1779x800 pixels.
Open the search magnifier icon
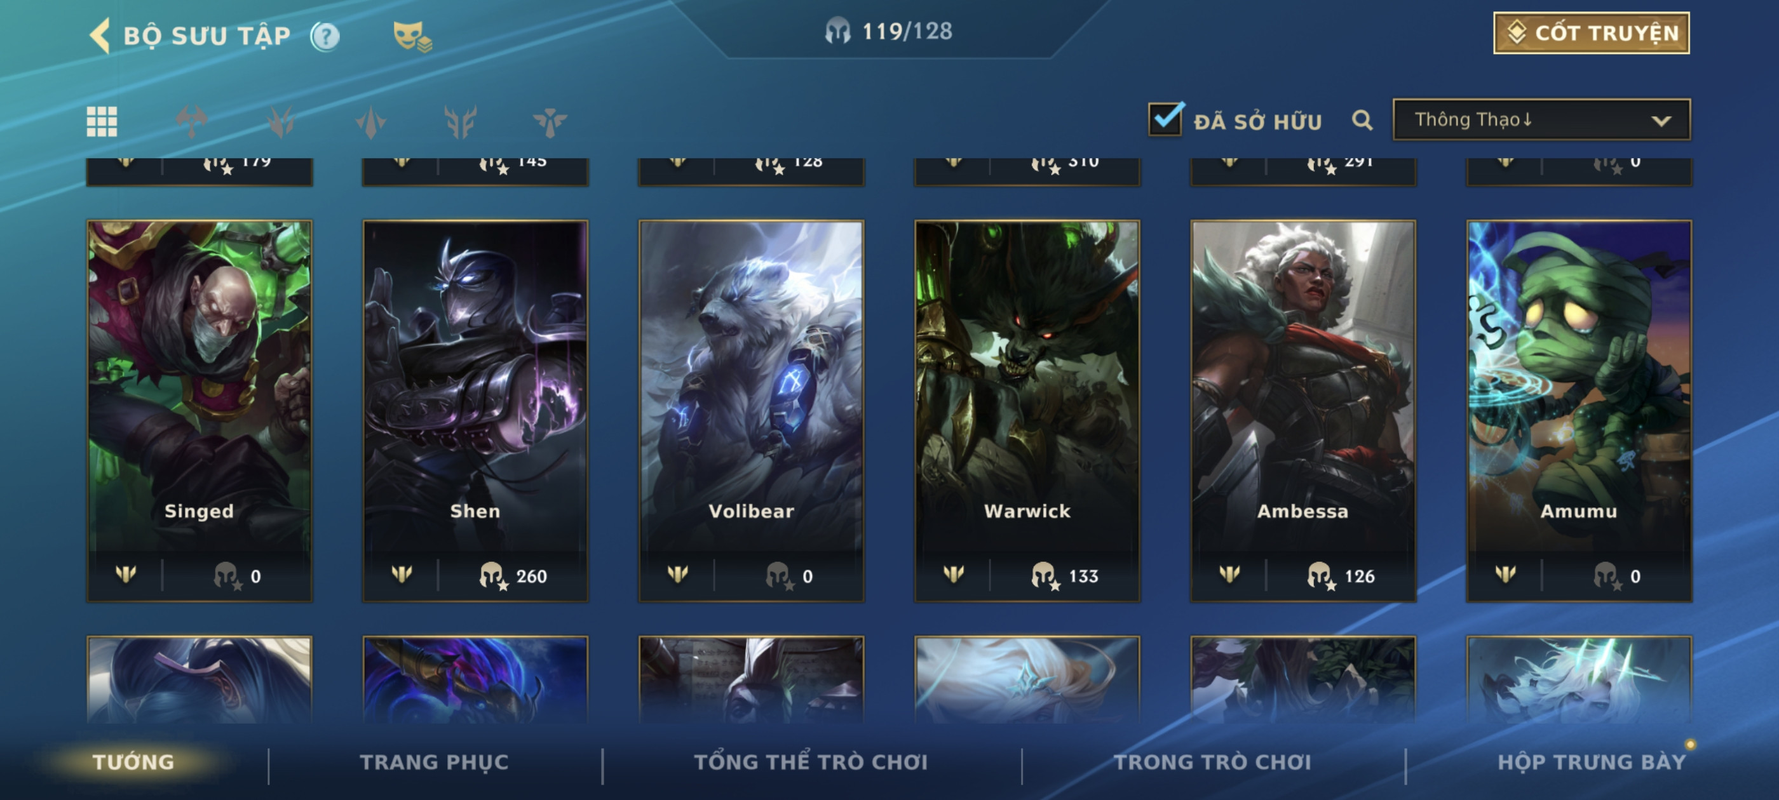tap(1362, 120)
